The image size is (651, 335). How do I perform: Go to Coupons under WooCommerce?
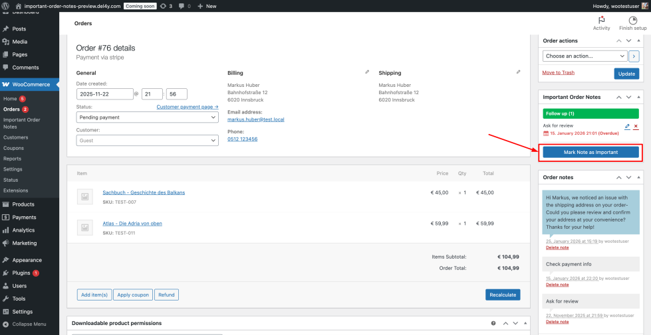point(13,149)
